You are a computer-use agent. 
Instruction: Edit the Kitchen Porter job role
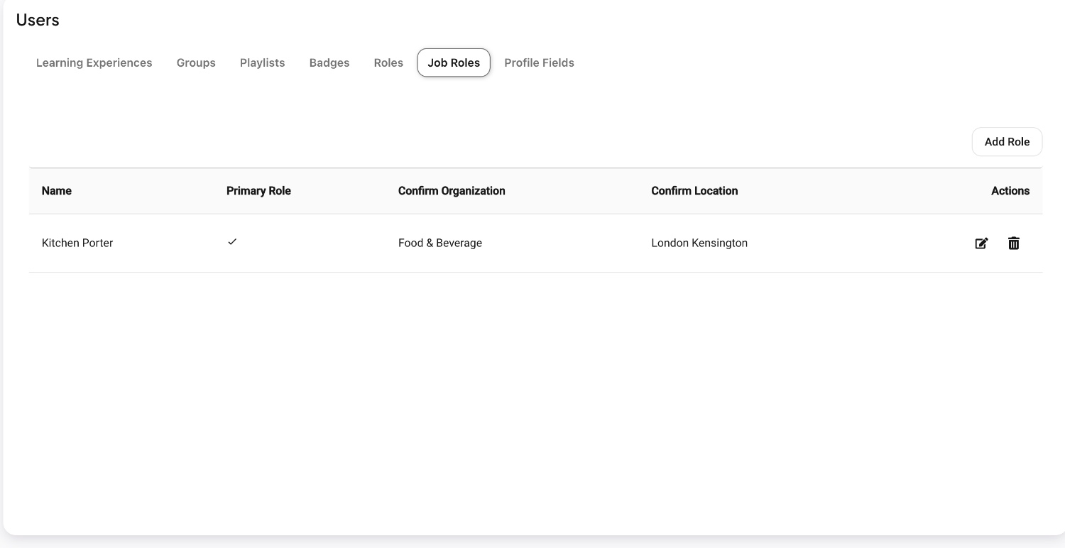point(981,243)
